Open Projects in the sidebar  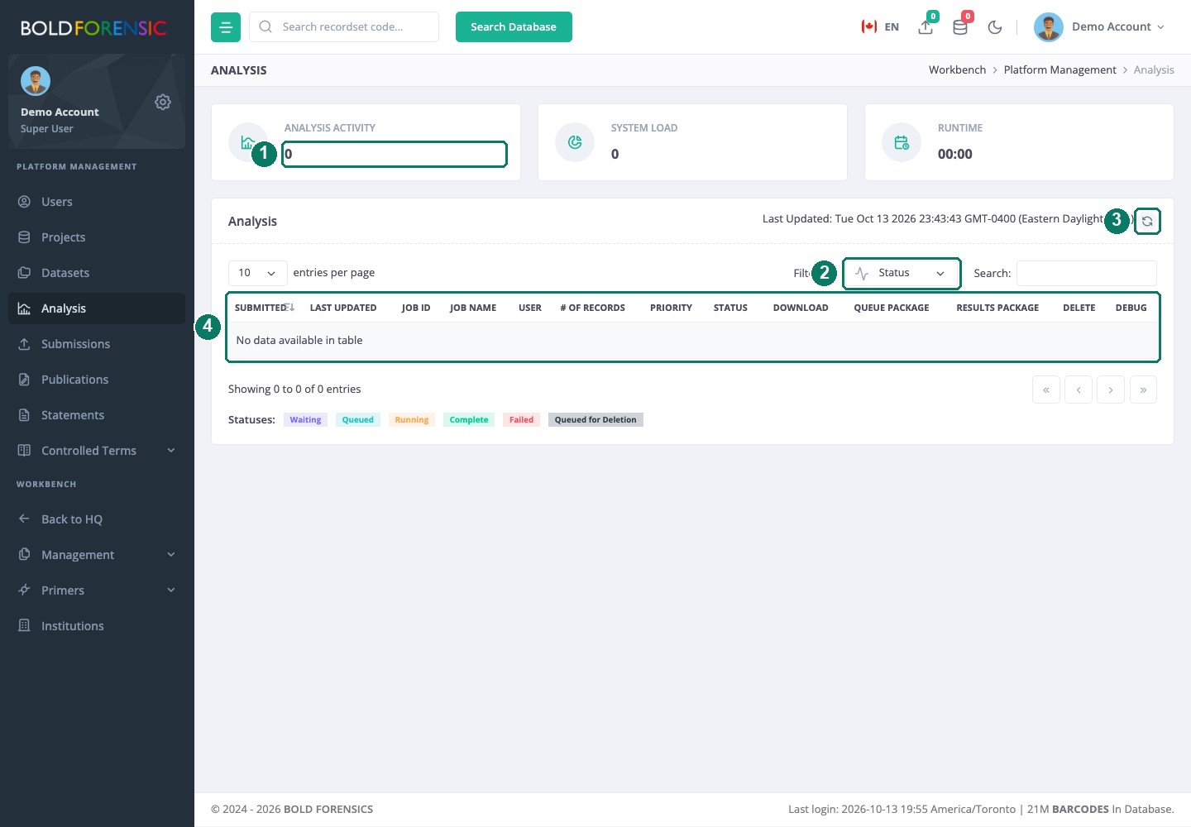97,237
